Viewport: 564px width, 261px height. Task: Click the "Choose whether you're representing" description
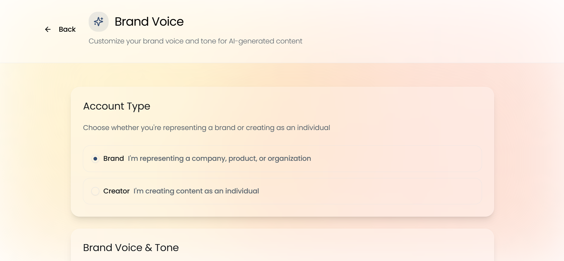[206, 128]
